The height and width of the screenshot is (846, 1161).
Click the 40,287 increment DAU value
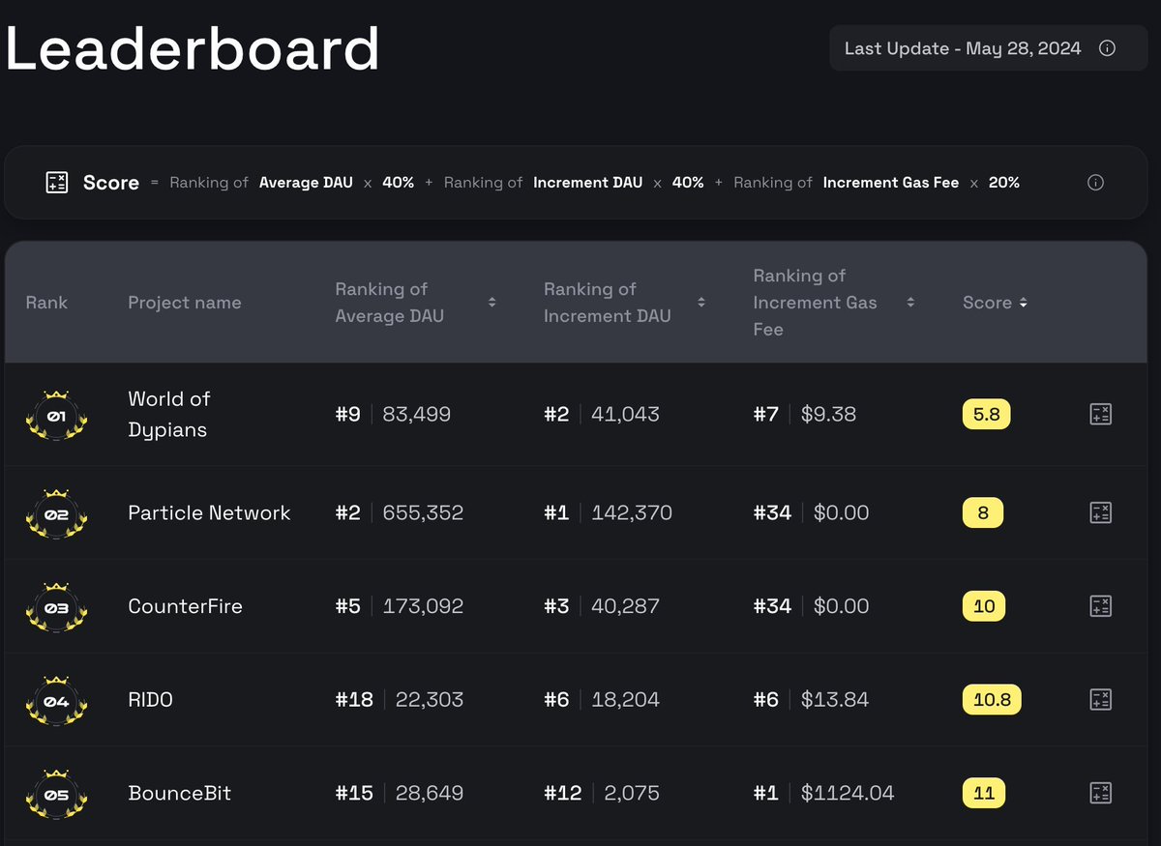625,606
